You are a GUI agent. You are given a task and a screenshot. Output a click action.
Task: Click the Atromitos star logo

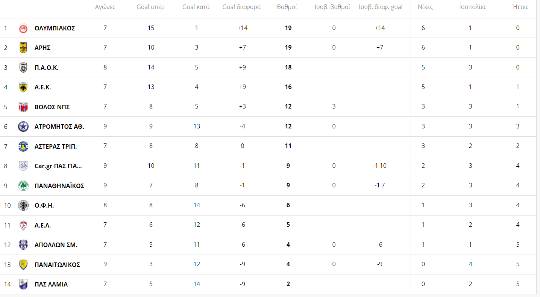click(x=23, y=127)
